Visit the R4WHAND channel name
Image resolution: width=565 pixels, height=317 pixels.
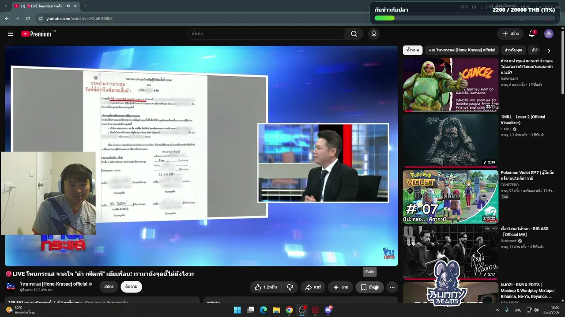point(509,79)
